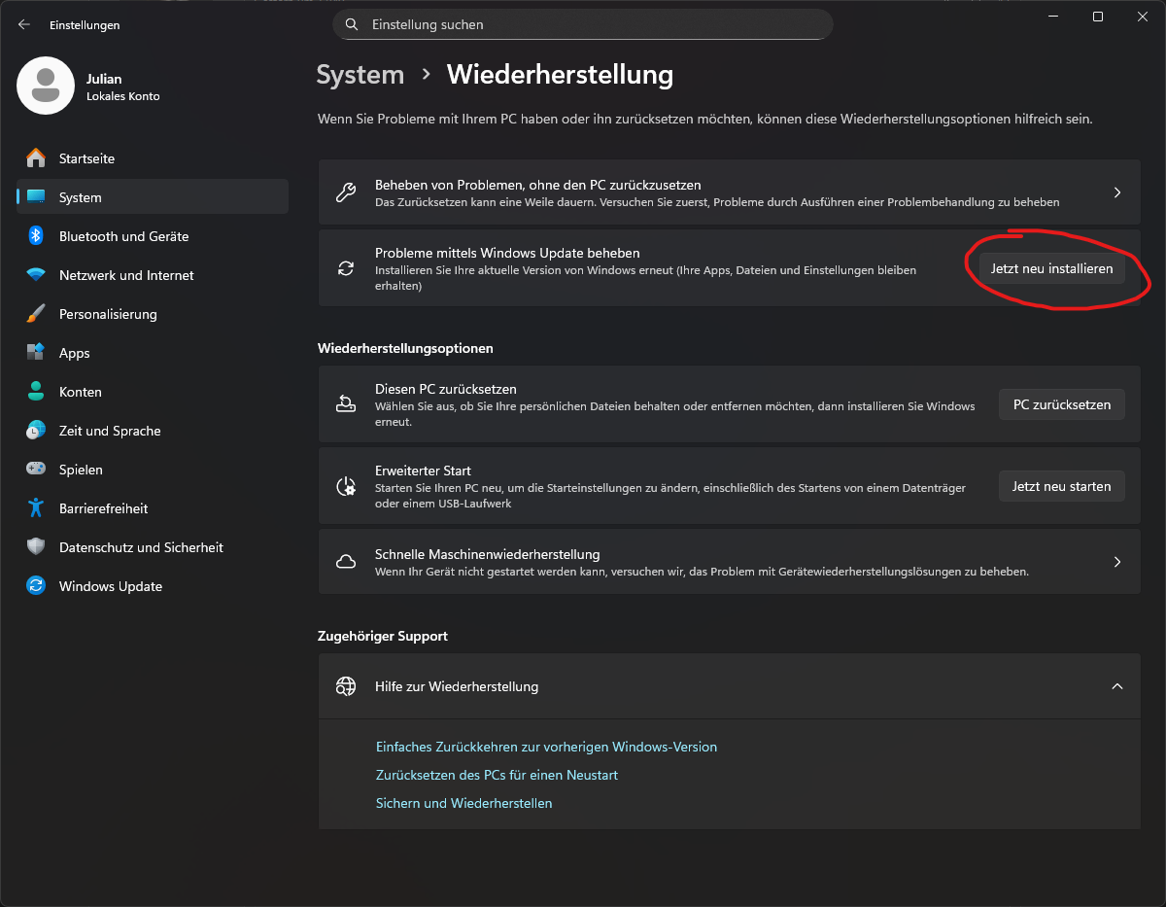
Task: Click the back arrow icon
Action: pos(24,25)
